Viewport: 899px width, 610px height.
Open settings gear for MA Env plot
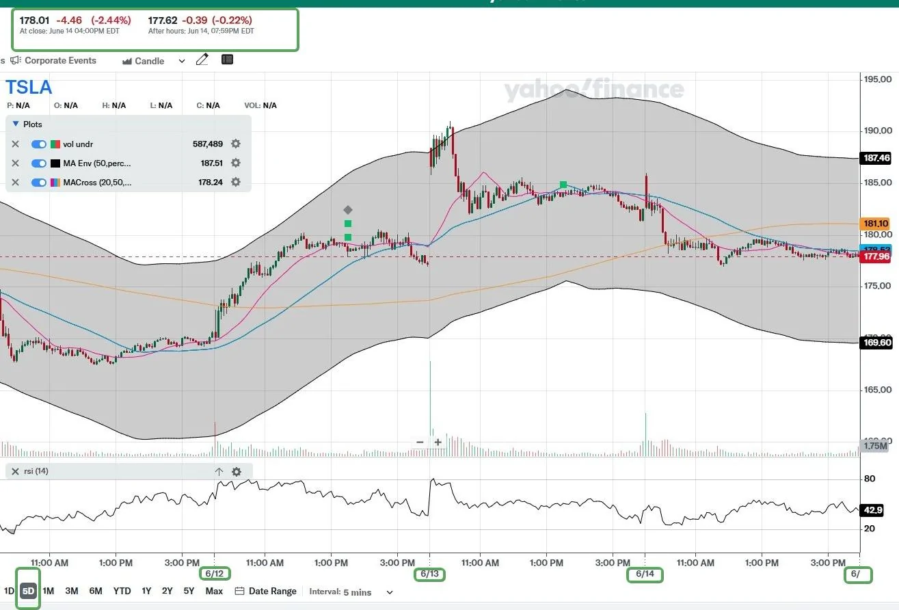click(236, 163)
